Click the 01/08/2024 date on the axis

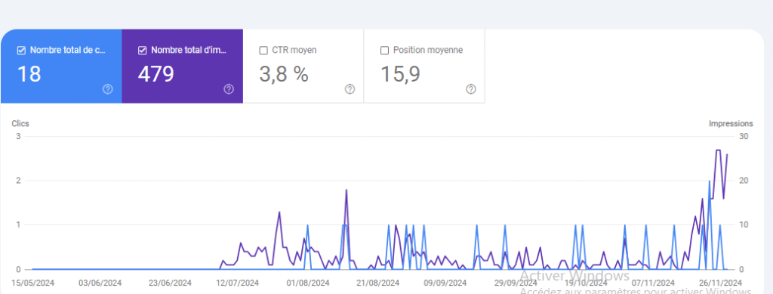click(x=308, y=283)
